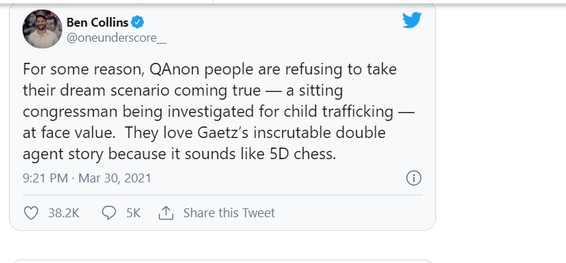Click the share upload arrow icon
Viewport: 566px width, 263px height.
pos(166,213)
